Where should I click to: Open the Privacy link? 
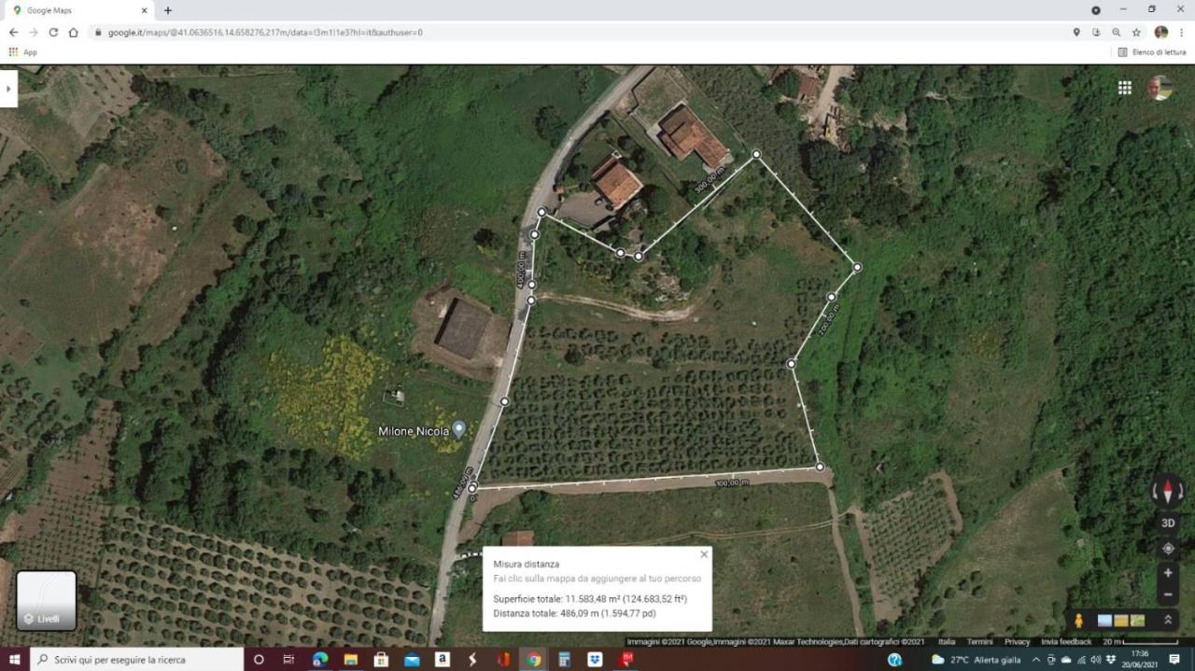click(x=1017, y=642)
